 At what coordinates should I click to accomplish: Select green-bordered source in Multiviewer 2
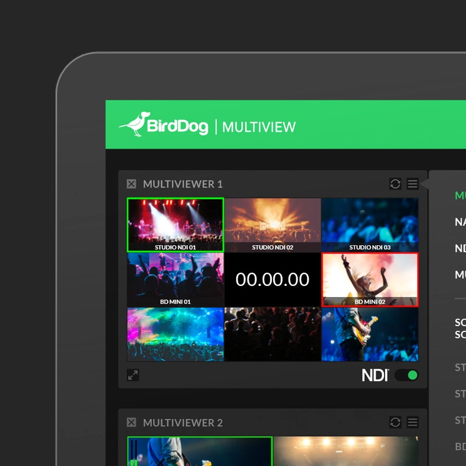200,451
